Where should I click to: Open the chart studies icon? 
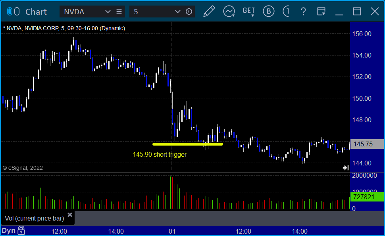pos(229,11)
